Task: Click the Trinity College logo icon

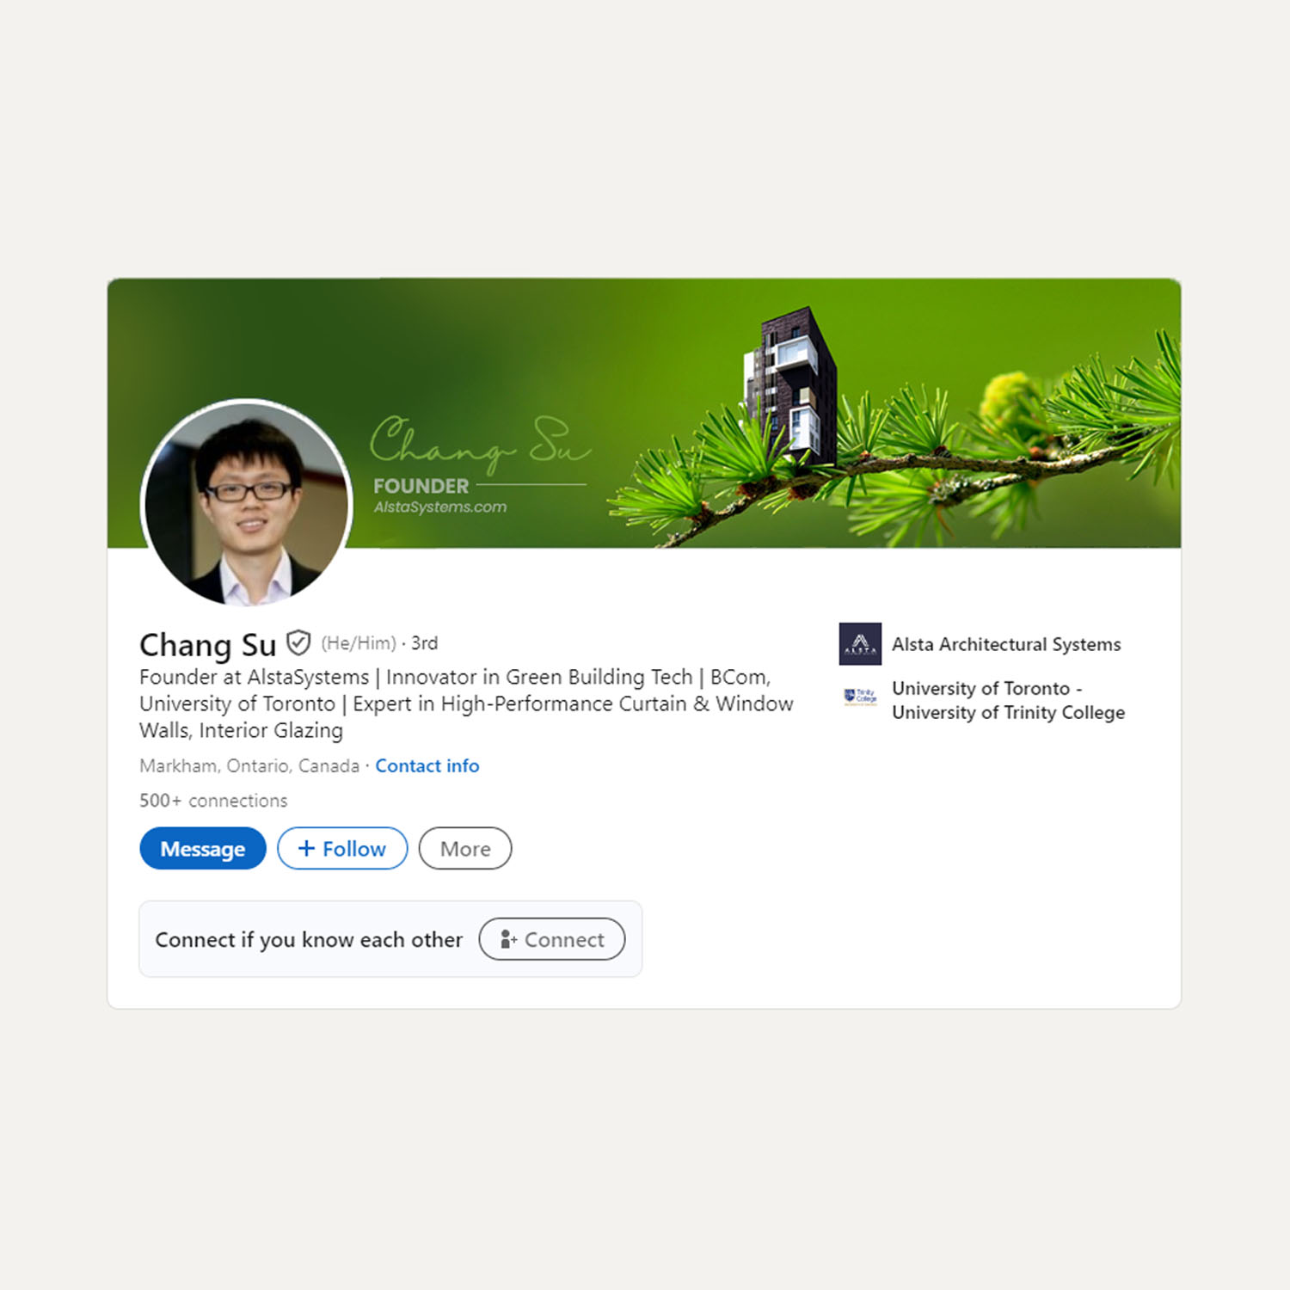Action: (860, 697)
